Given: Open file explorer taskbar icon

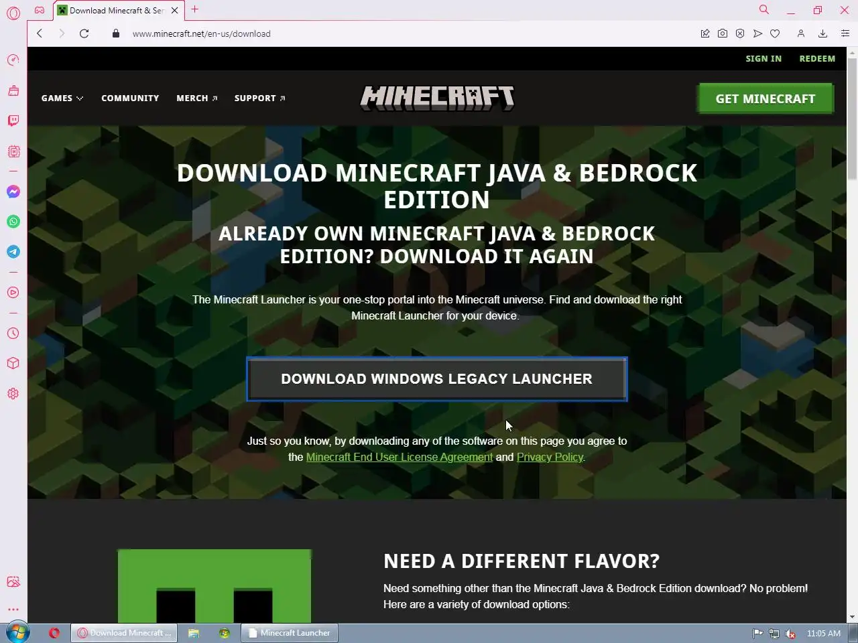Looking at the screenshot, I should point(194,633).
